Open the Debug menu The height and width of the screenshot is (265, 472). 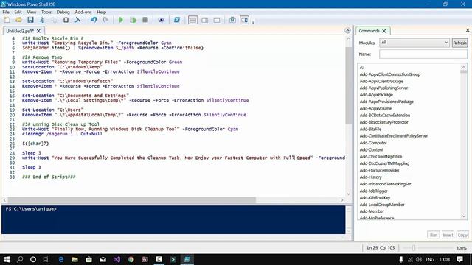tap(63, 12)
